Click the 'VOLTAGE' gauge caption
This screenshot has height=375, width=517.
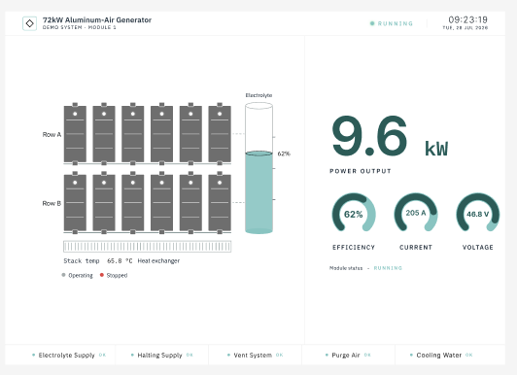[478, 247]
